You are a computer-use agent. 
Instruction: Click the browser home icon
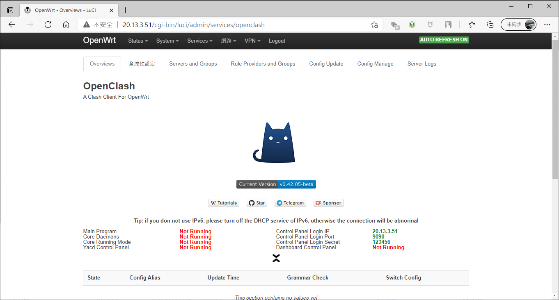[66, 25]
